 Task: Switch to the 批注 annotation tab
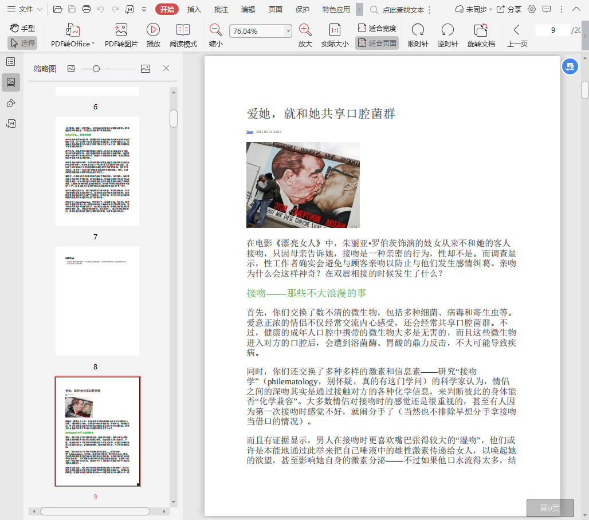coord(221,9)
